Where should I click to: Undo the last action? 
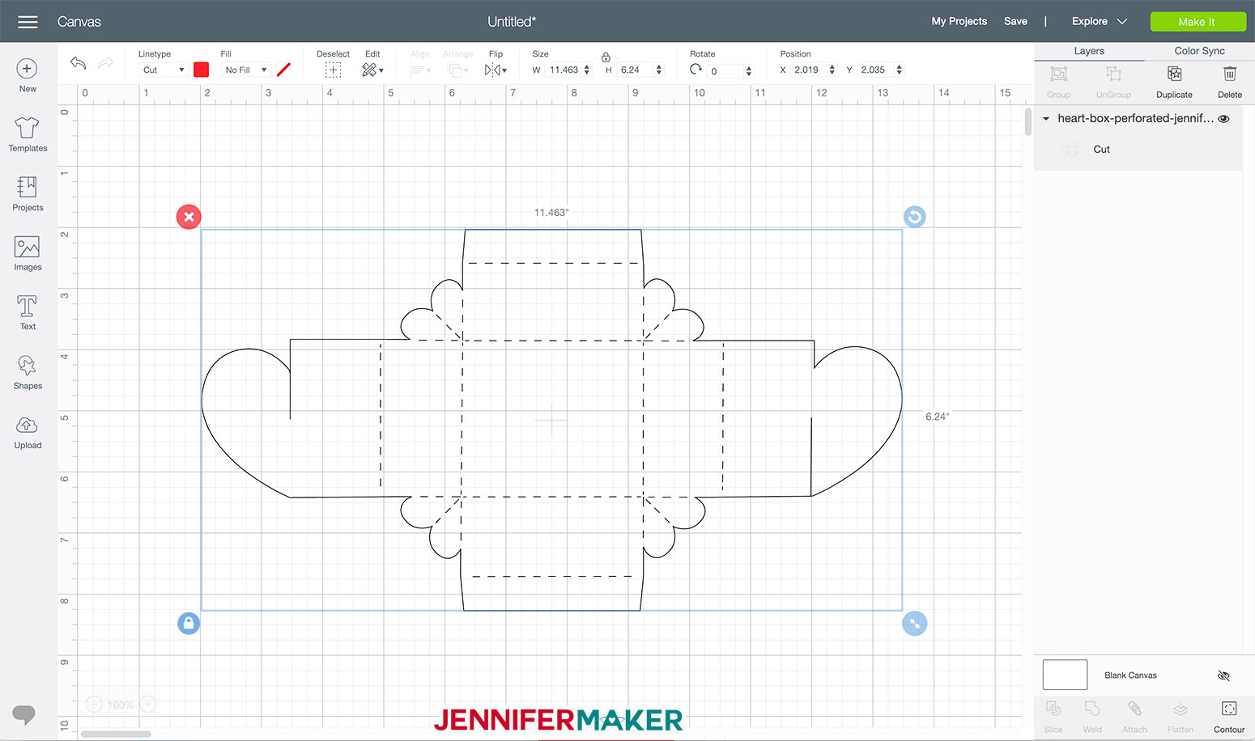[78, 63]
